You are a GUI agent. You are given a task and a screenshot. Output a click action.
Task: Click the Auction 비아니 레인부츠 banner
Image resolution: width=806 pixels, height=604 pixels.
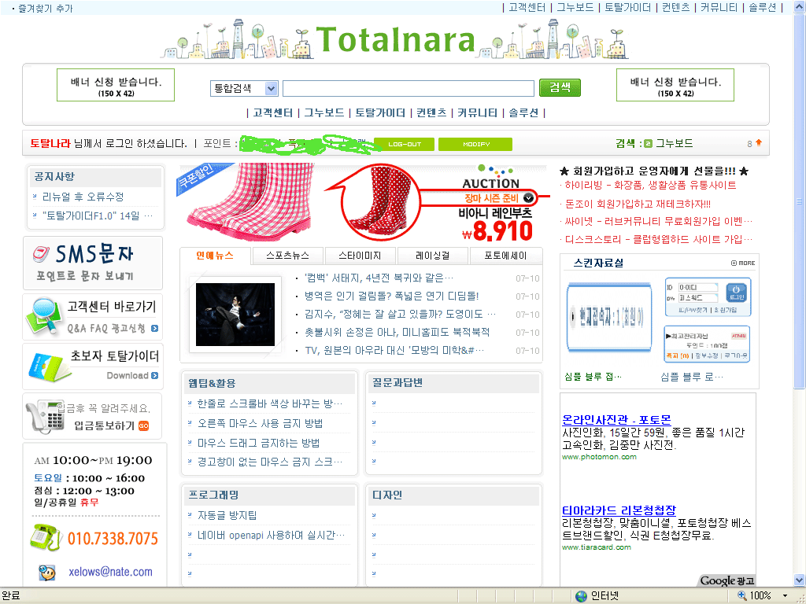pos(363,203)
